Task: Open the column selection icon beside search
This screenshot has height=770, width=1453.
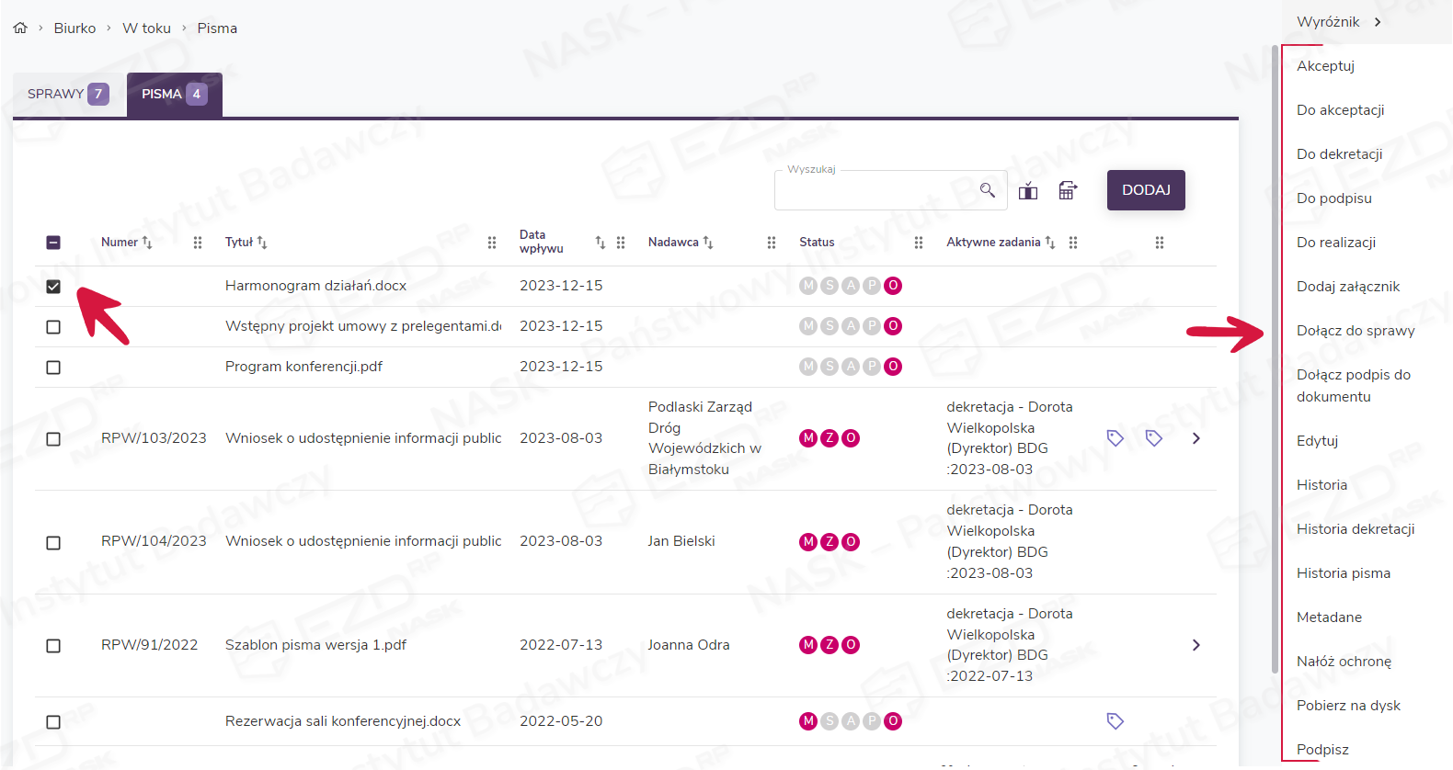Action: (1028, 191)
